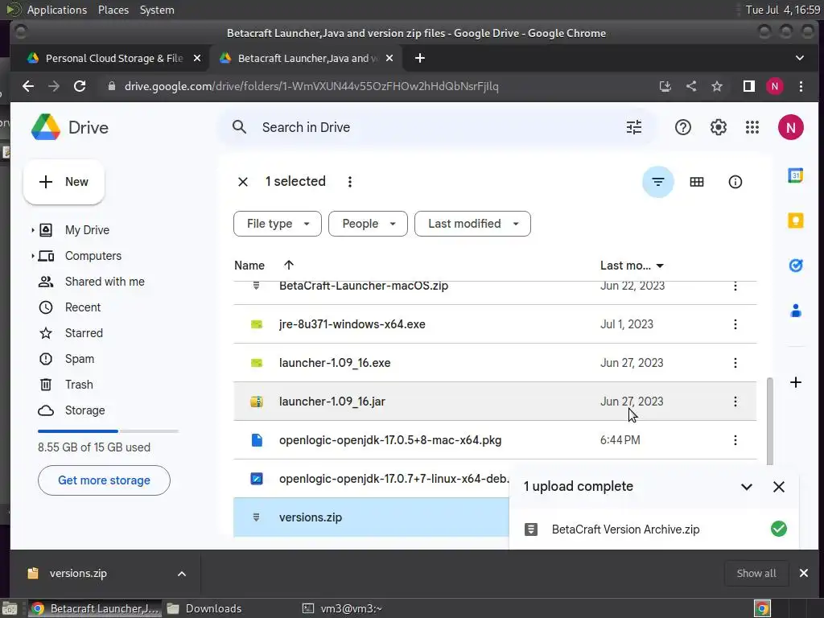Image resolution: width=824 pixels, height=618 pixels.
Task: Collapse the upload complete panel
Action: [x=746, y=487]
